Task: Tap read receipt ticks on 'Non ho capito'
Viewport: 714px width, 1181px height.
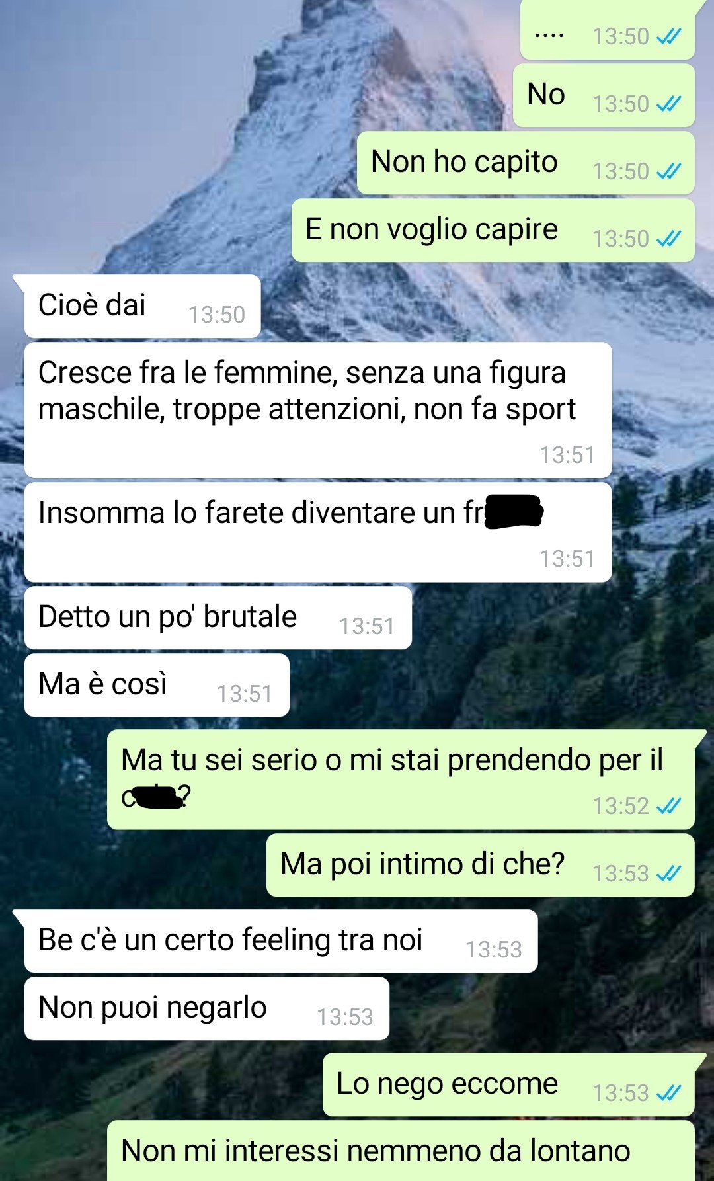Action: pos(668,171)
